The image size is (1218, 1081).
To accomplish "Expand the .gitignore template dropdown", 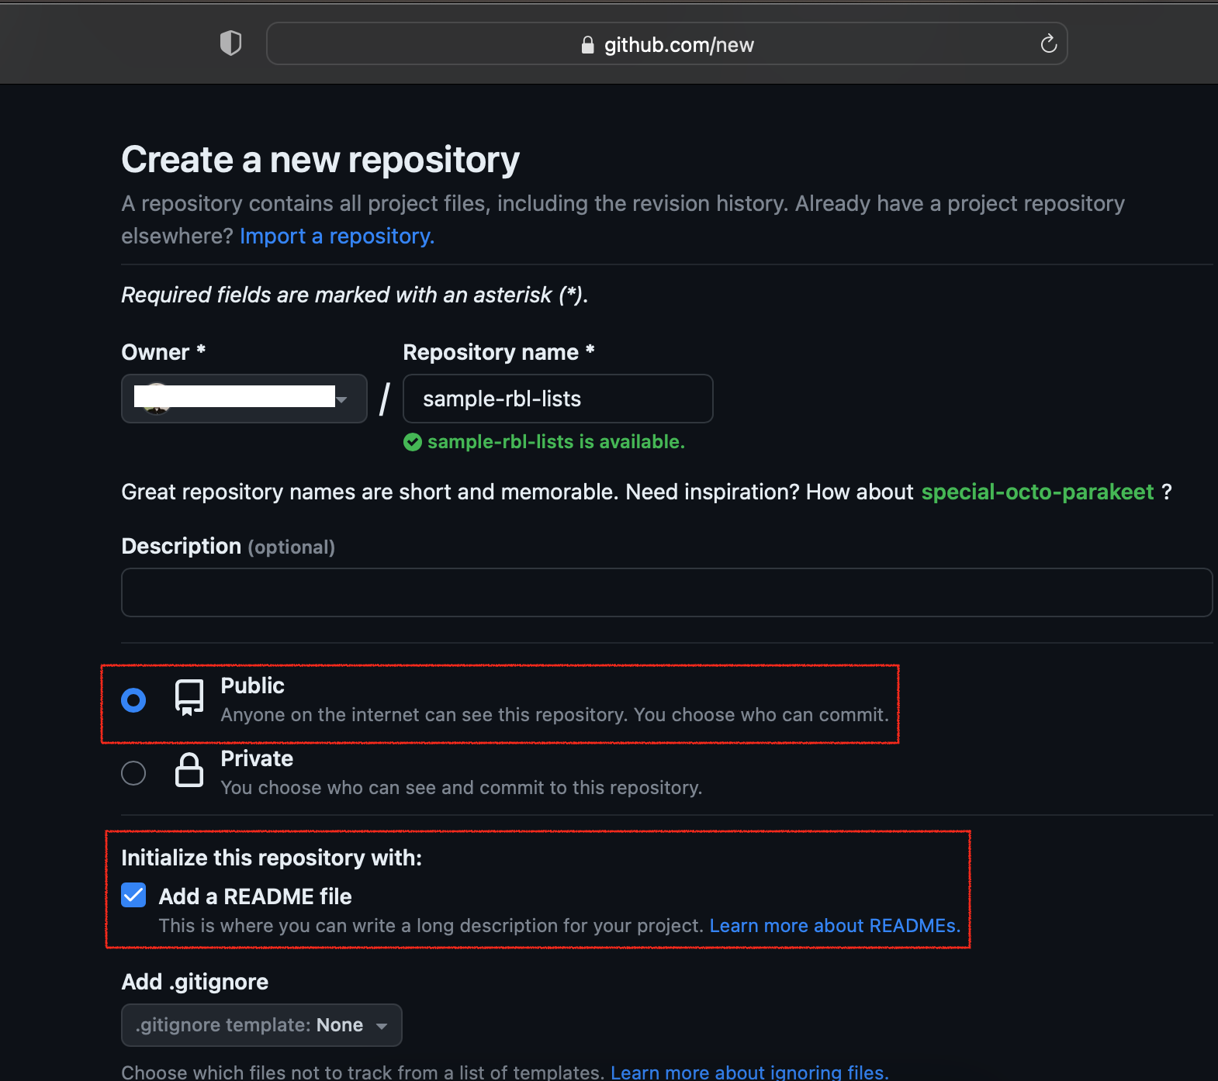I will (x=261, y=1025).
